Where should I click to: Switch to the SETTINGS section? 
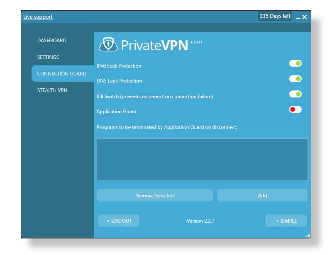coord(49,57)
